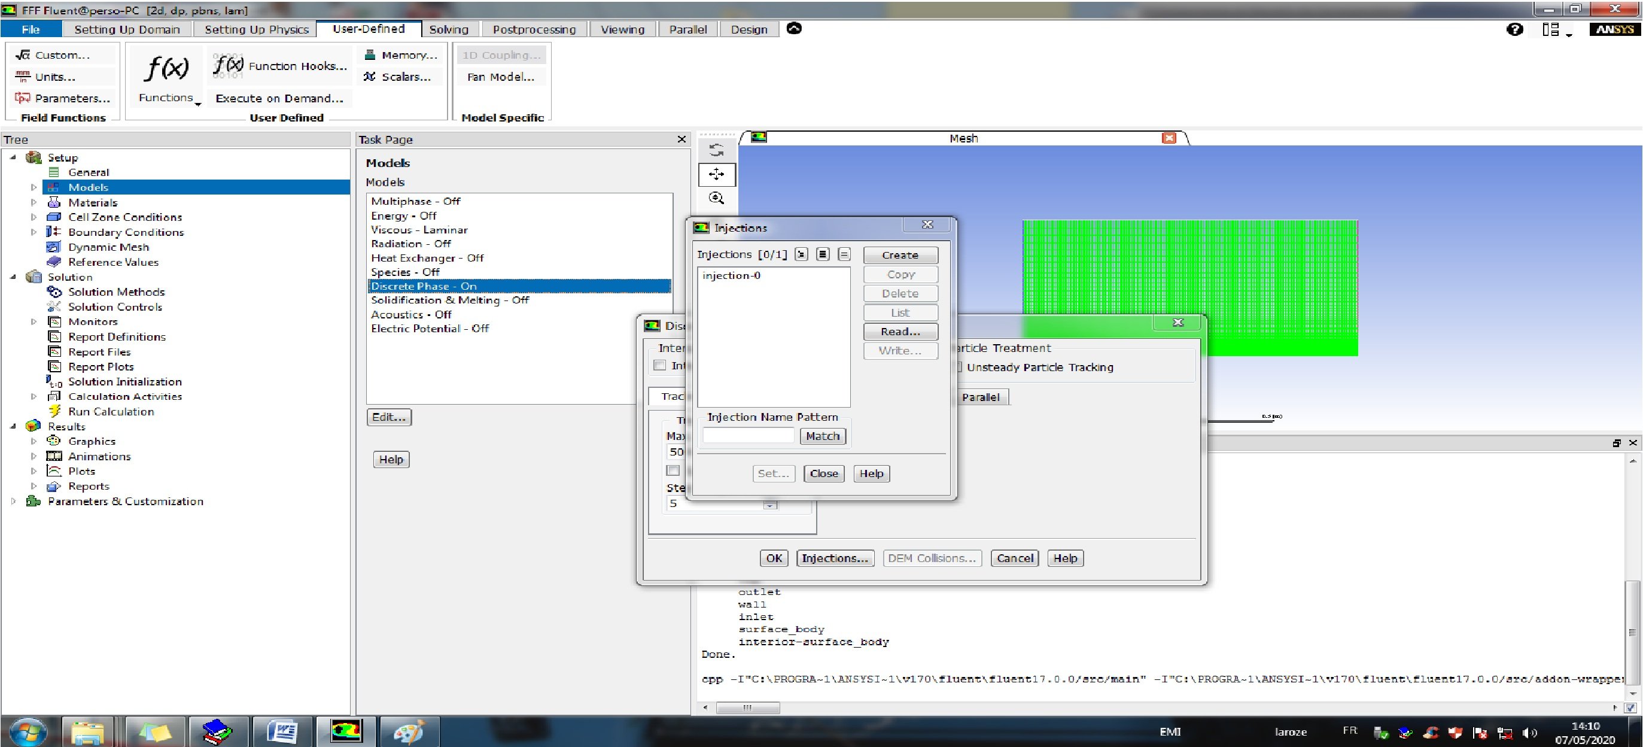Select the Postprocessing ribbon tab
Viewport: 1643px width, 747px height.
[534, 29]
